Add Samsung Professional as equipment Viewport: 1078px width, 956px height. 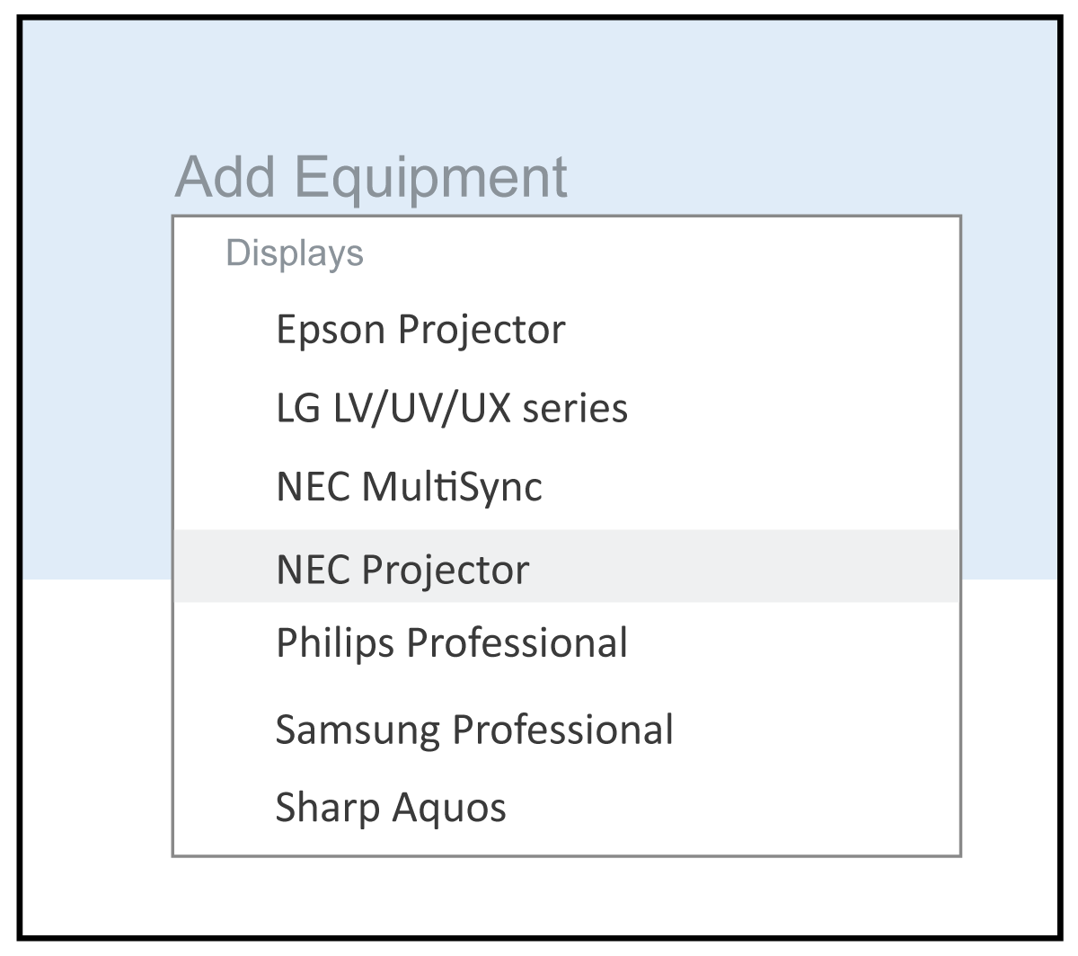(x=473, y=729)
